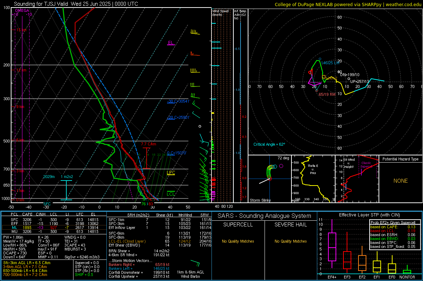This screenshot has height=281, width=423.
Task: Click the 'PW = 1.86in' value
Action: click(13, 237)
